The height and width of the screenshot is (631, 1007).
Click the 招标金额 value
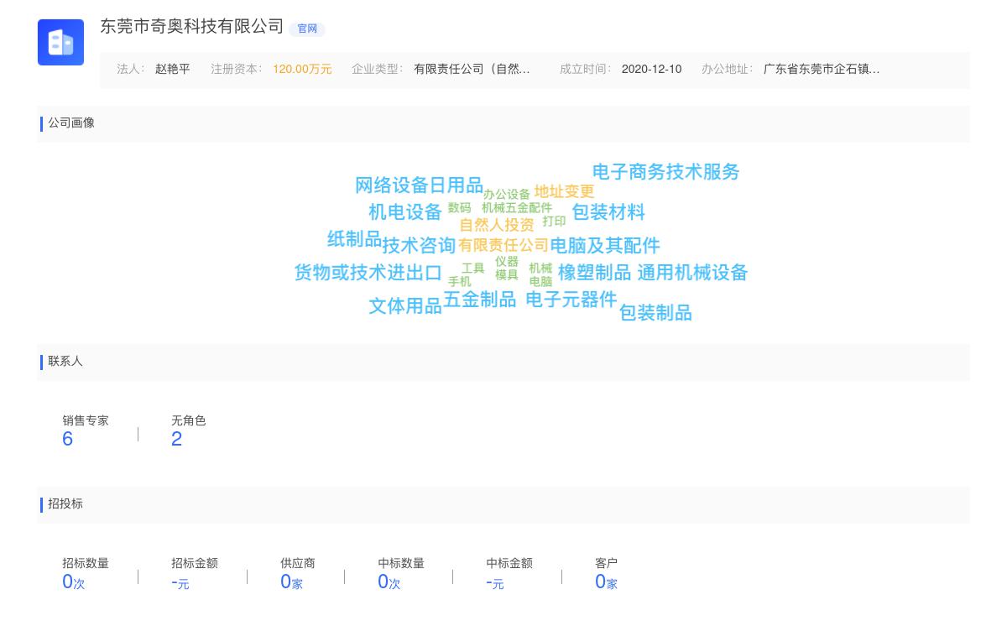point(180,582)
